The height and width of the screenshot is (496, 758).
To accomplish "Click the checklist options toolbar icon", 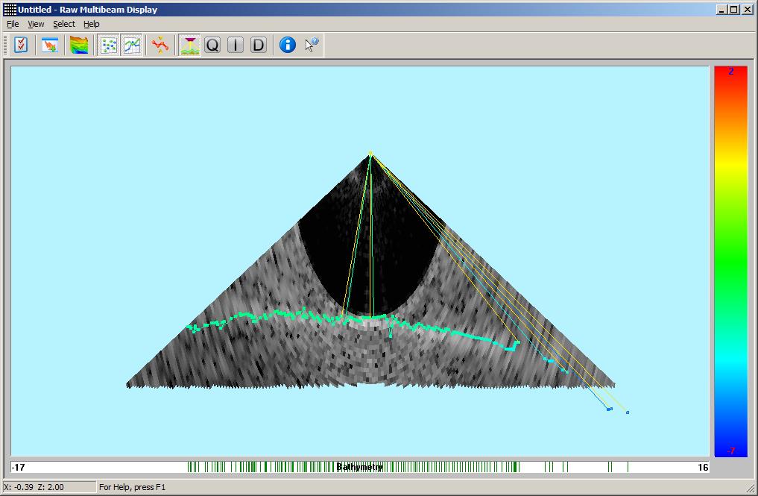I will (x=21, y=45).
